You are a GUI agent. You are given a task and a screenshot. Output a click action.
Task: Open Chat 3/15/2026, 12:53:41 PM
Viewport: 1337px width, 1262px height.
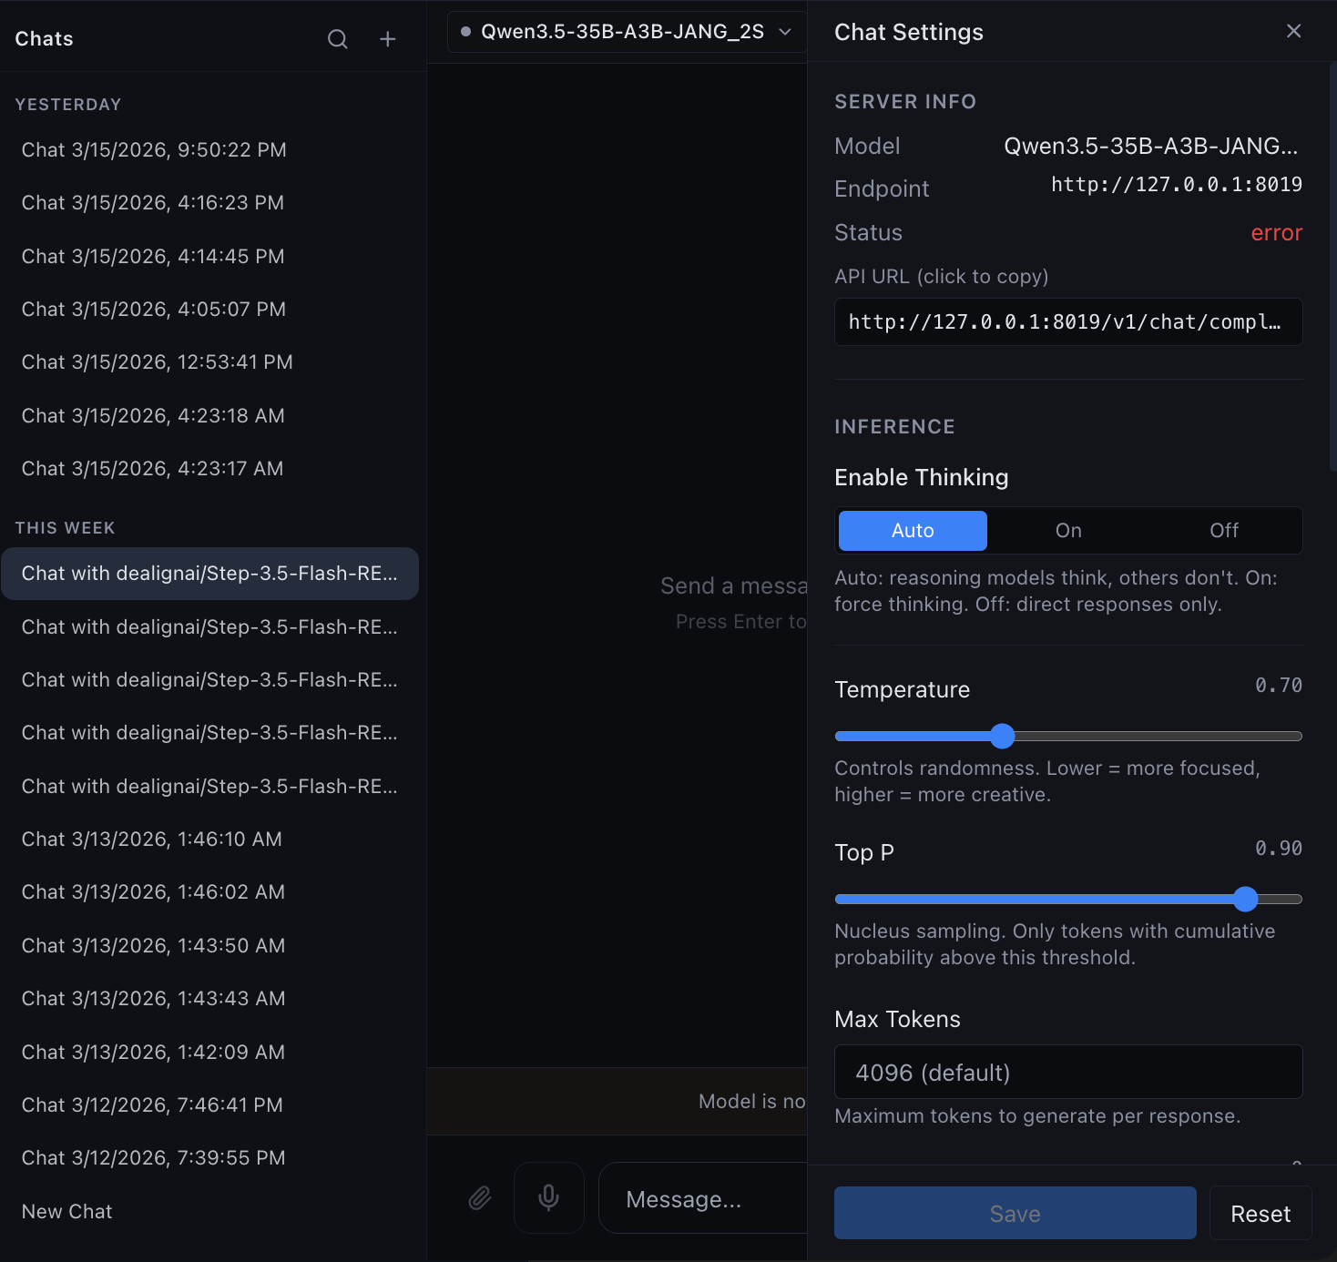click(210, 362)
